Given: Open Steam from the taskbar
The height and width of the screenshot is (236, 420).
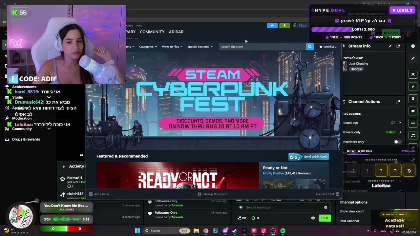Looking at the screenshot, I should pos(235,231).
